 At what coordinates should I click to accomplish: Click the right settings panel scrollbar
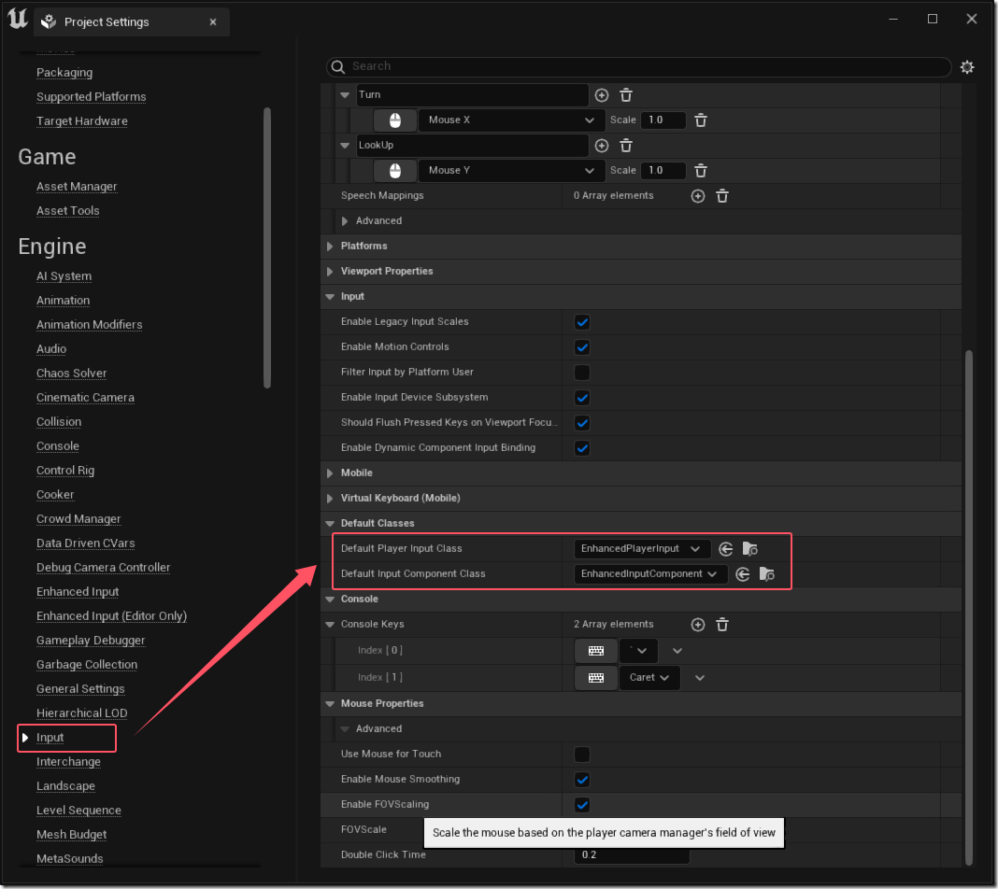tap(969, 607)
